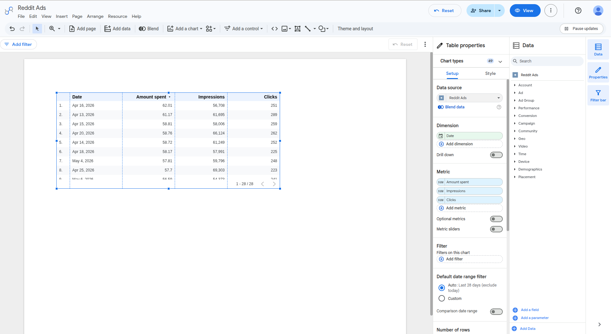Screen dimensions: 611x334
Task: Open the Insert menu
Action: pos(62,16)
